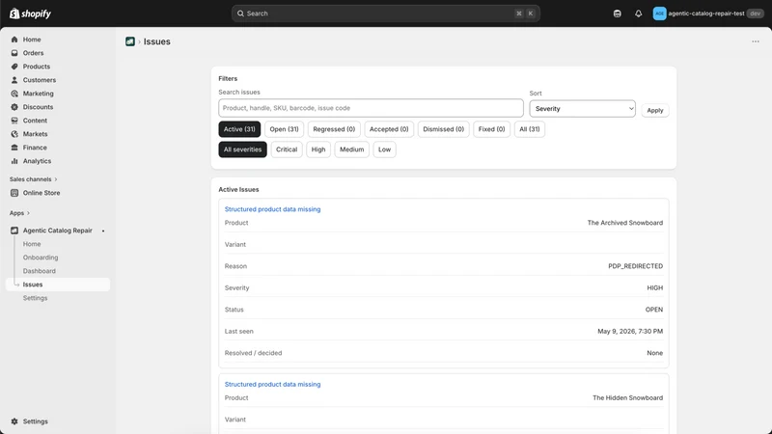Filter by Low severity
This screenshot has height=434, width=772.
(384, 149)
